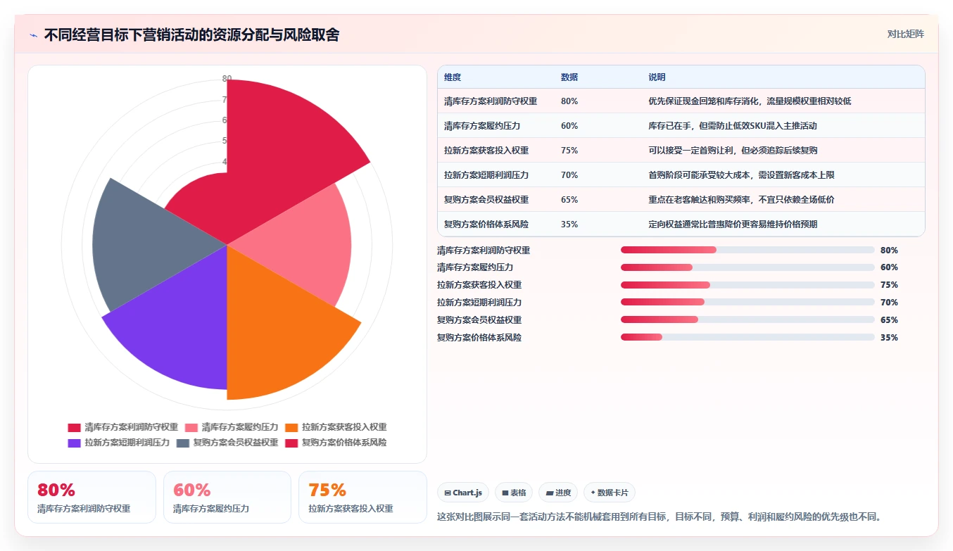Viewport: 953px width, 551px height.
Task: Toggle legend swatch for 复购方案会员权益权重
Action: (x=183, y=443)
